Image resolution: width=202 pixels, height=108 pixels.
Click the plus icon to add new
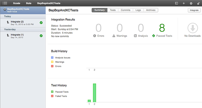pyautogui.click(x=184, y=3)
